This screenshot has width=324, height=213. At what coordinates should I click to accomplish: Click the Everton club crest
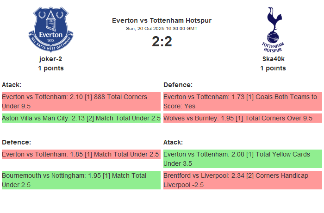(x=51, y=29)
